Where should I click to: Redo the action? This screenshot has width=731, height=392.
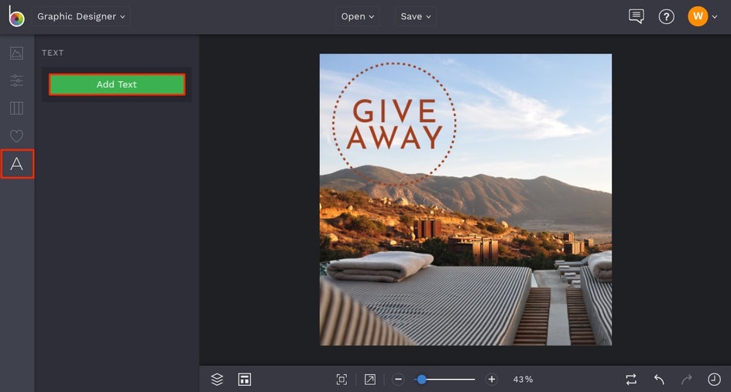coord(687,380)
